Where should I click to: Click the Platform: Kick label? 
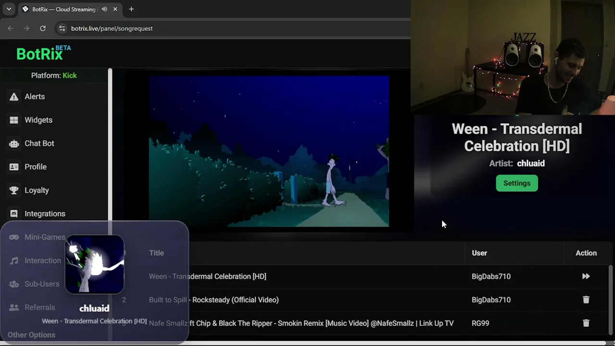pyautogui.click(x=54, y=75)
